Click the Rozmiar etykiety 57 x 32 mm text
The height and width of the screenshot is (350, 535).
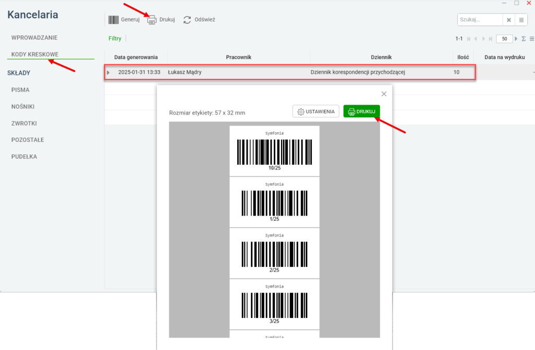coord(207,113)
